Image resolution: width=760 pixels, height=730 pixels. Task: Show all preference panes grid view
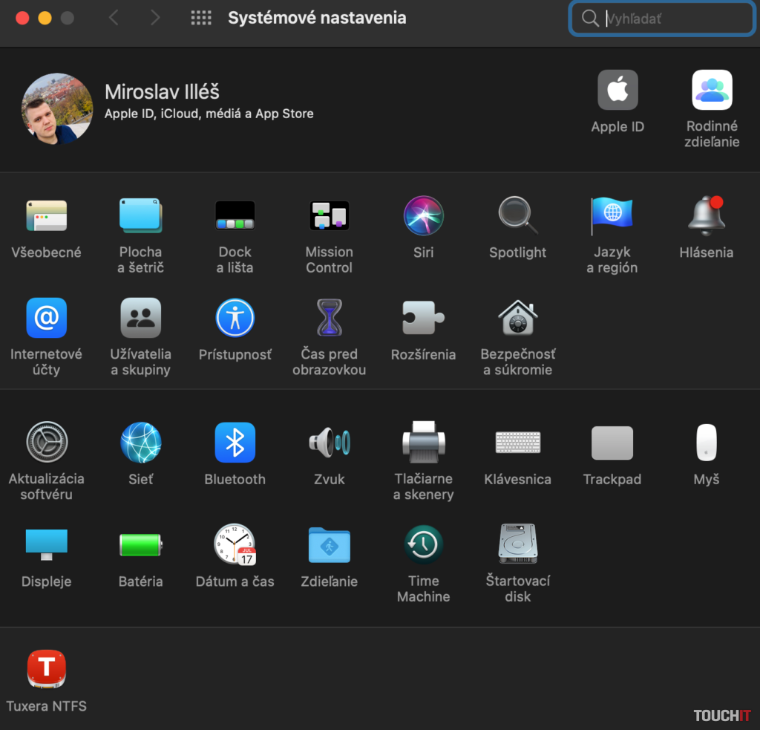pyautogui.click(x=200, y=18)
